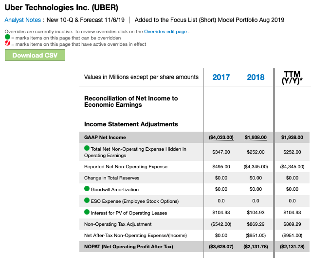Click 2017 GAAP Net Income value ($4,033.00)

click(x=221, y=138)
